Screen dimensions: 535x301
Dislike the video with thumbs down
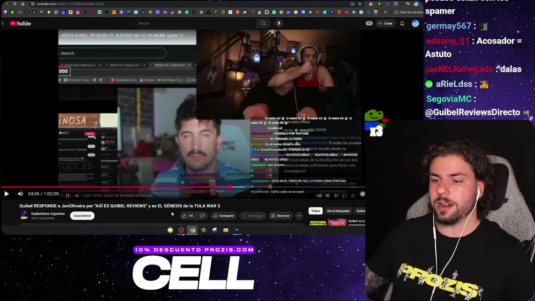pyautogui.click(x=202, y=216)
